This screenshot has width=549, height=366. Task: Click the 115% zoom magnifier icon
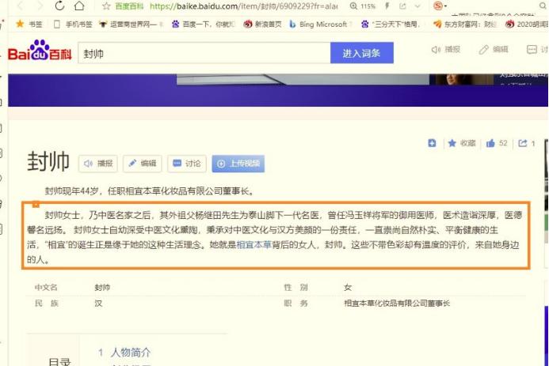coord(353,6)
